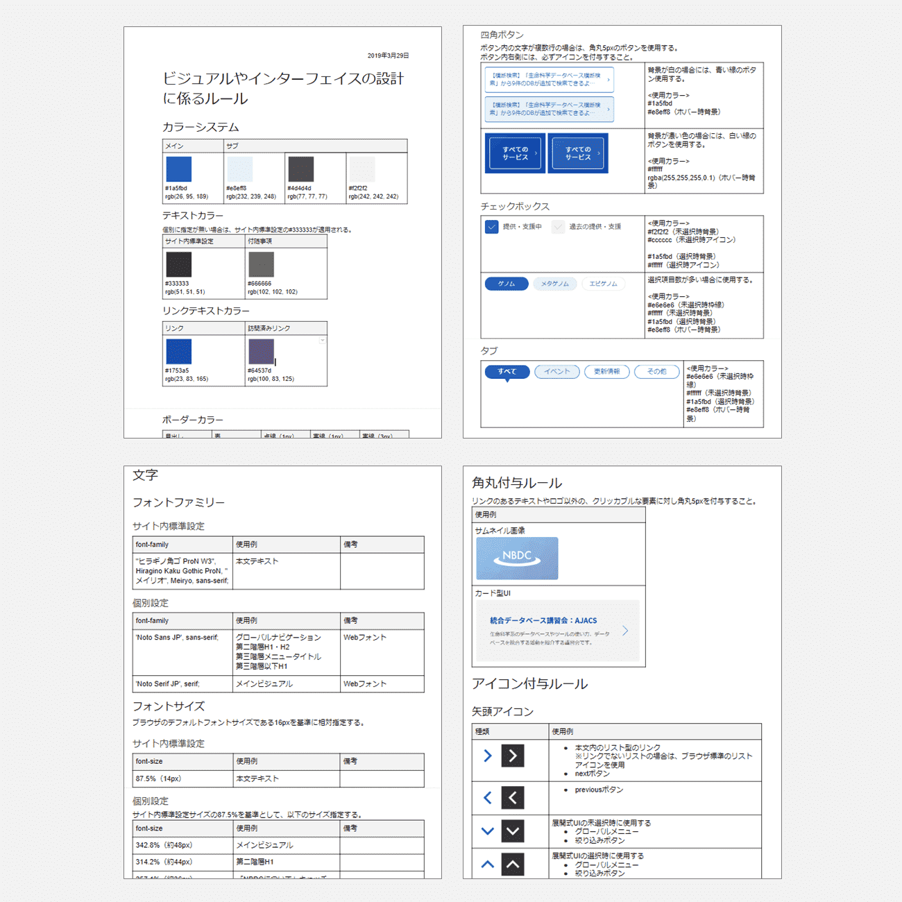Screen dimensions: 902x902
Task: Click the blue right chevron arrow icon
Action: point(487,756)
